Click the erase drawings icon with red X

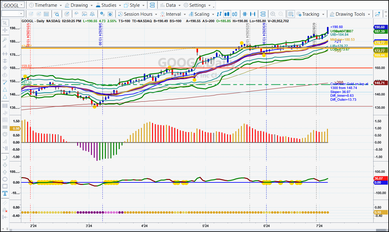[5, 210]
